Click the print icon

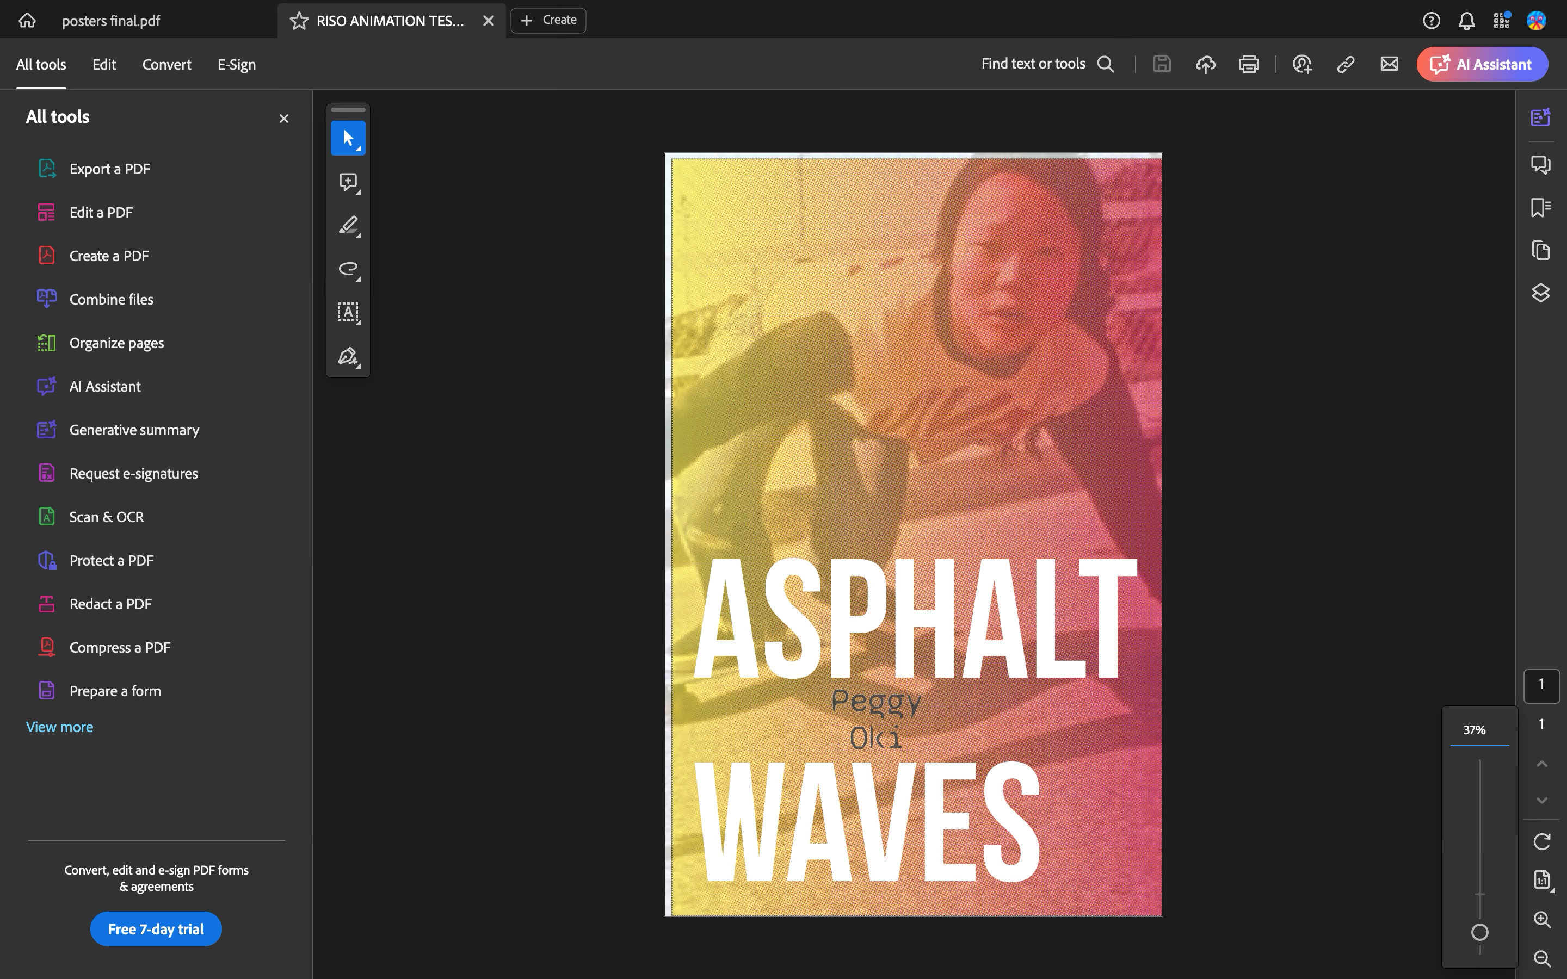pos(1248,64)
